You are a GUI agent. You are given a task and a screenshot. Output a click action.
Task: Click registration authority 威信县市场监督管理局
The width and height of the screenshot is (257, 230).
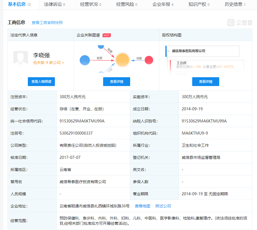coord(201,157)
